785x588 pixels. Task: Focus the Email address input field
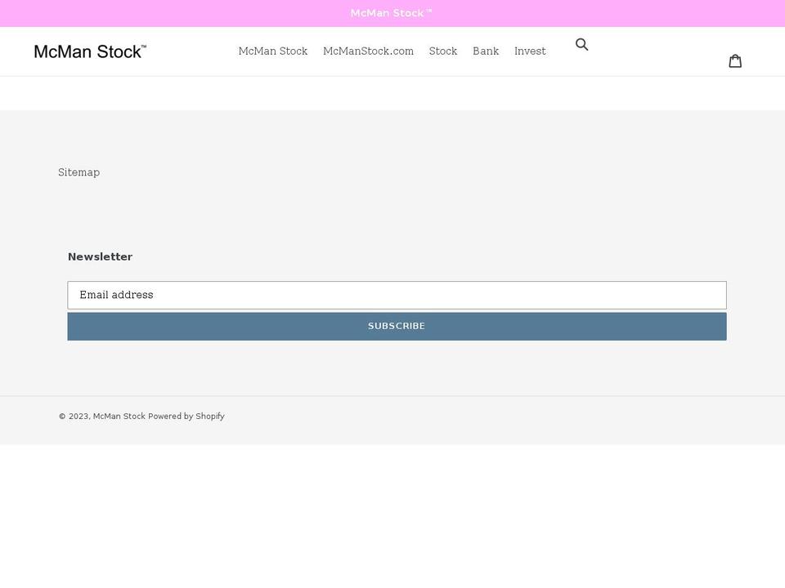click(397, 295)
